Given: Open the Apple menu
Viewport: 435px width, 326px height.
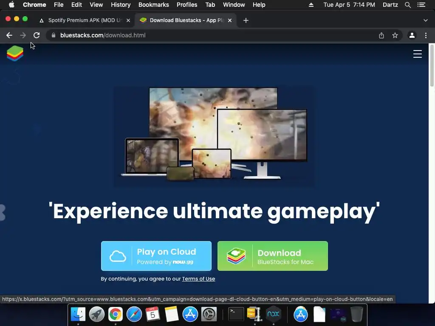Looking at the screenshot, I should point(11,5).
